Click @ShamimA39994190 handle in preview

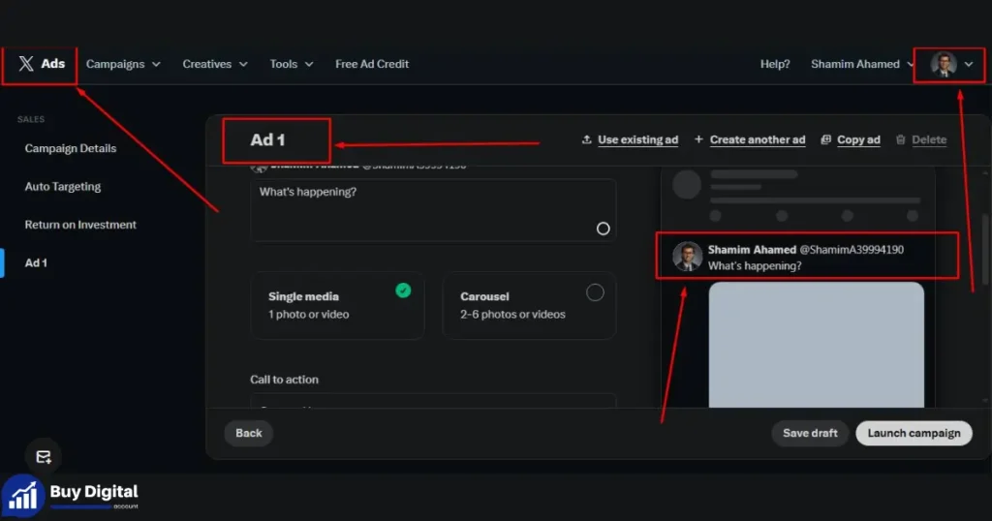click(852, 249)
